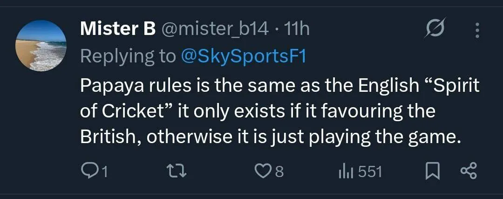Reply to Mister B's tweet
Screen dimensions: 503x199
click(88, 172)
